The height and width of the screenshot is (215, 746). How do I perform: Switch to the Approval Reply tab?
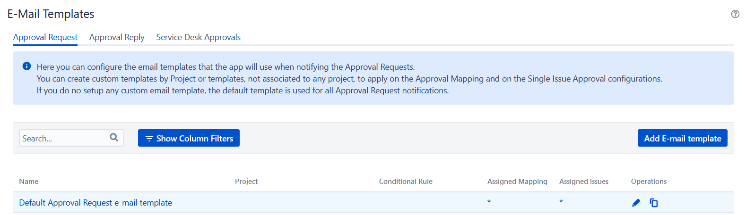coord(117,37)
